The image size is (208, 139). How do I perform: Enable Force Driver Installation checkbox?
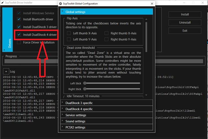pos(19,43)
